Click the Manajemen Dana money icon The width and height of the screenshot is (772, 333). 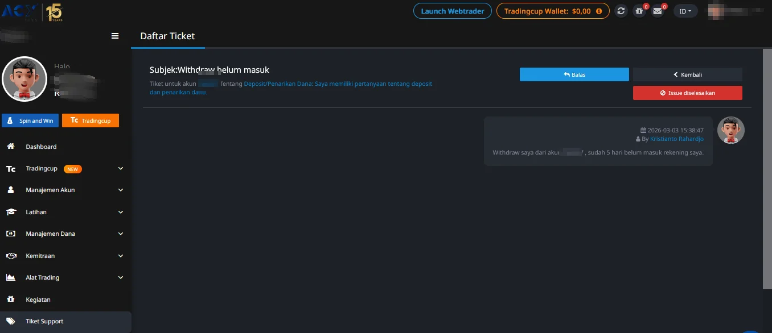point(11,234)
